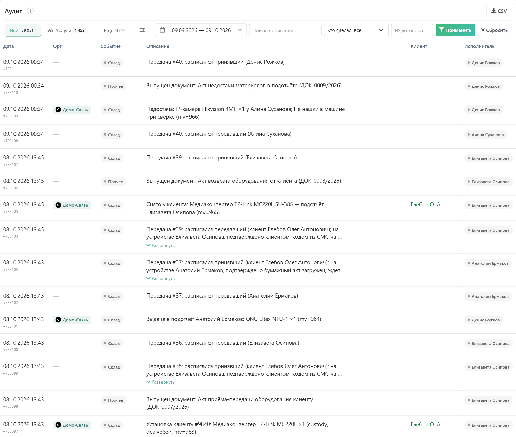
Task: Expand description of Передача #39 передавший row
Action: click(161, 245)
